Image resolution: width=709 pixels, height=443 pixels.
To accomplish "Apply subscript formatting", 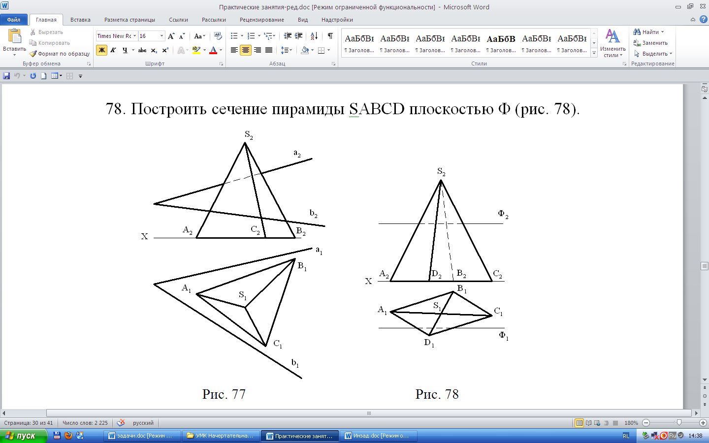I will pyautogui.click(x=154, y=50).
